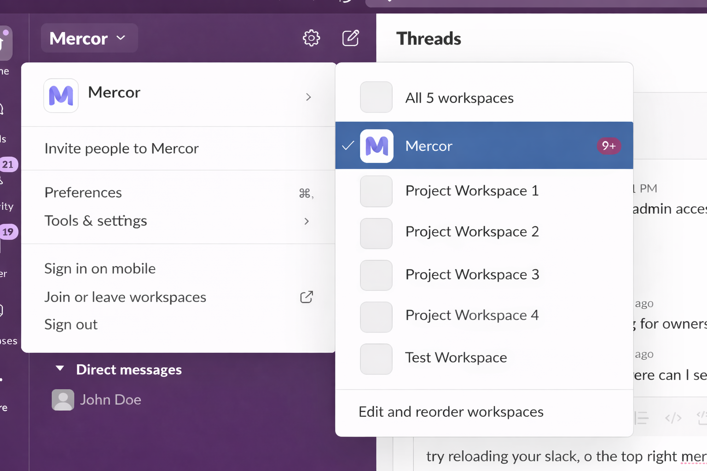Collapse the Direct messages section triangle
Image resolution: width=707 pixels, height=471 pixels.
(60, 368)
